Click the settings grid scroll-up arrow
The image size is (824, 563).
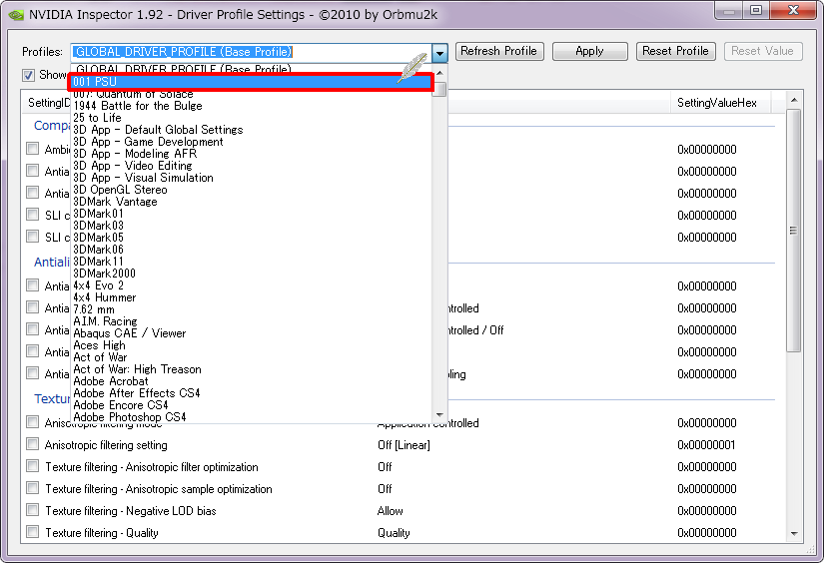(794, 100)
